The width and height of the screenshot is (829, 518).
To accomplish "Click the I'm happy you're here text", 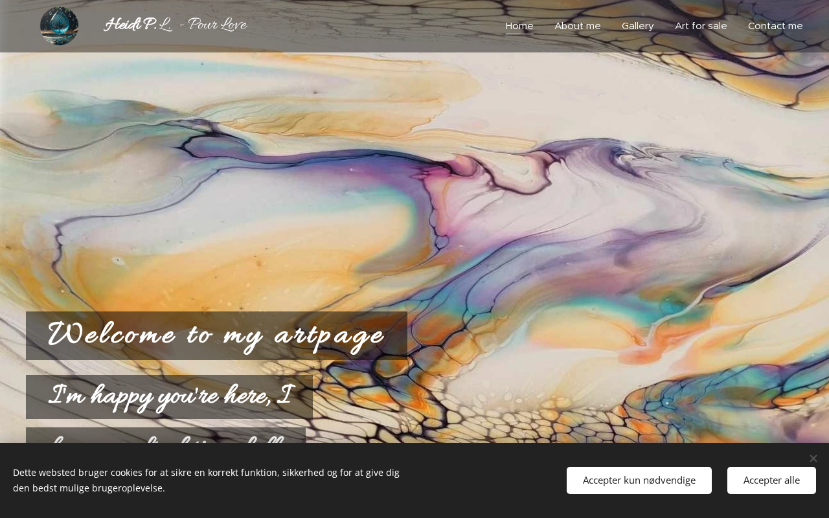I will pos(169,396).
